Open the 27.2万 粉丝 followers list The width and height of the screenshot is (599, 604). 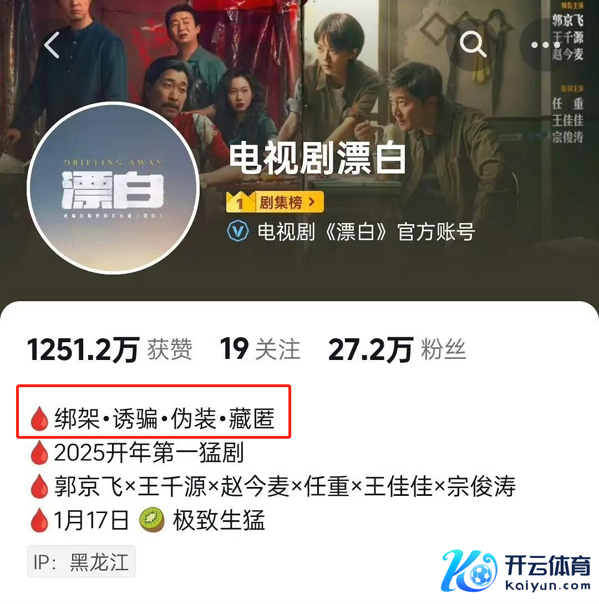[397, 350]
